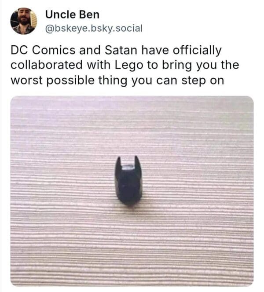This screenshot has width=264, height=292.
Task: Click the word "collaborated" in the post
Action: [46, 66]
